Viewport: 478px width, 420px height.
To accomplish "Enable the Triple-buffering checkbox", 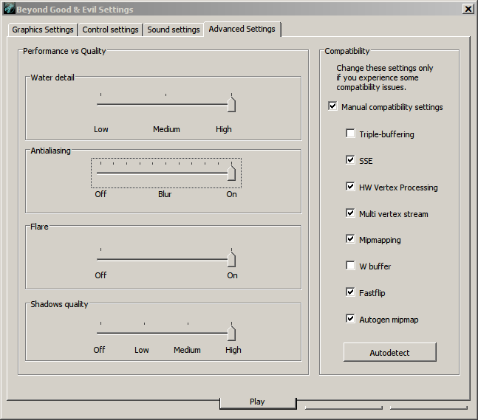I will [351, 134].
